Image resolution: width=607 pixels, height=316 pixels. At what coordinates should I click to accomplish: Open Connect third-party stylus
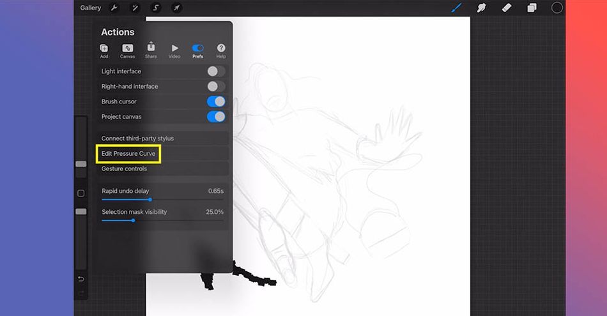pos(162,139)
